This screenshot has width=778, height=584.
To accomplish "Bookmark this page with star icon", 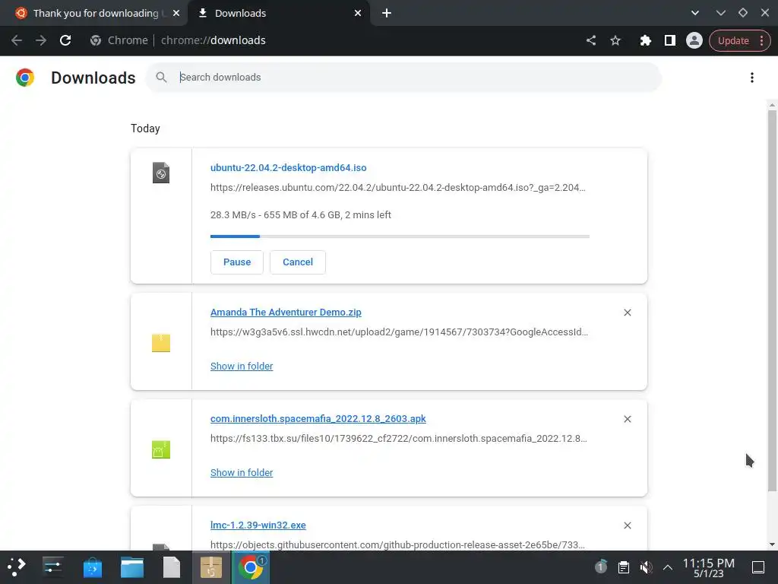I will pos(615,40).
